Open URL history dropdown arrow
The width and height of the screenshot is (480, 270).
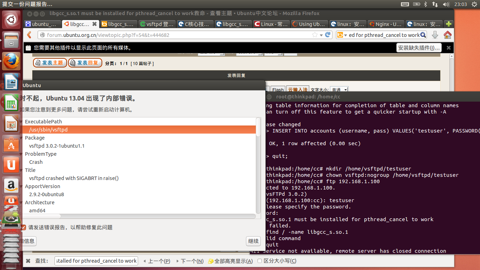pyautogui.click(x=321, y=35)
